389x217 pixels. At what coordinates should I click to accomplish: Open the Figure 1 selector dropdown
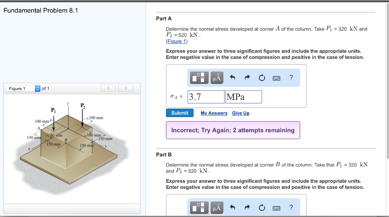23,89
